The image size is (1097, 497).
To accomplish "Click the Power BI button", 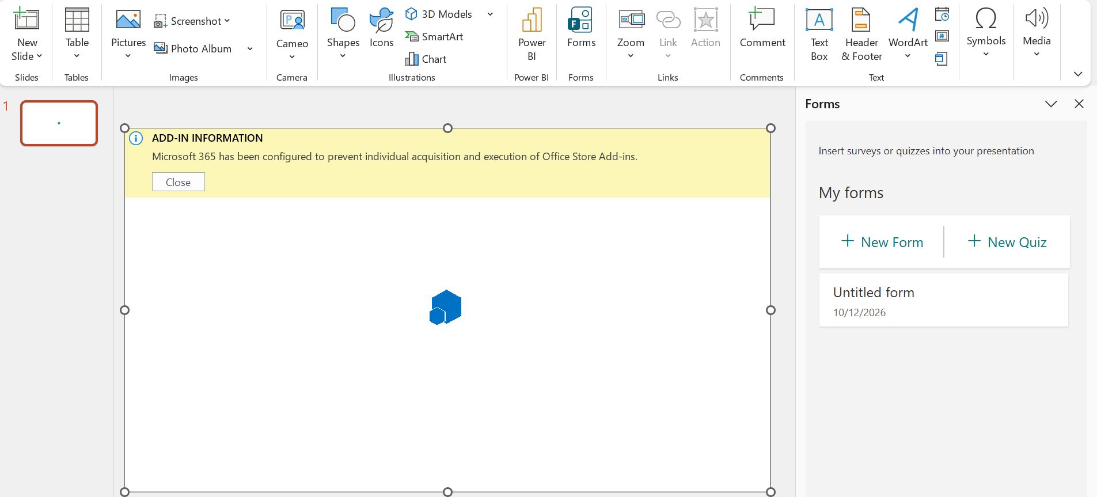I will pyautogui.click(x=532, y=34).
